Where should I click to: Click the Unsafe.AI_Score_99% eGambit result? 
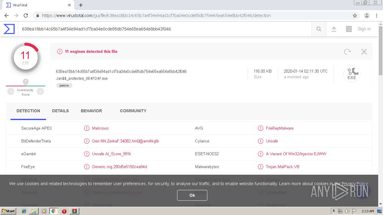[x=111, y=154]
